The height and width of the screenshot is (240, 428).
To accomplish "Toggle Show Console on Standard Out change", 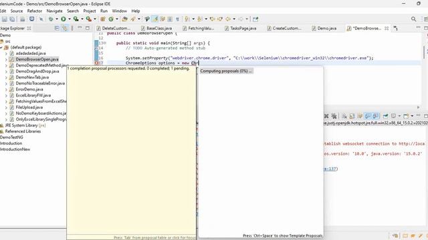I will click(x=368, y=116).
